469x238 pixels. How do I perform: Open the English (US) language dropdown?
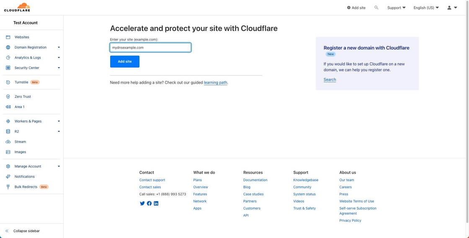coord(426,8)
